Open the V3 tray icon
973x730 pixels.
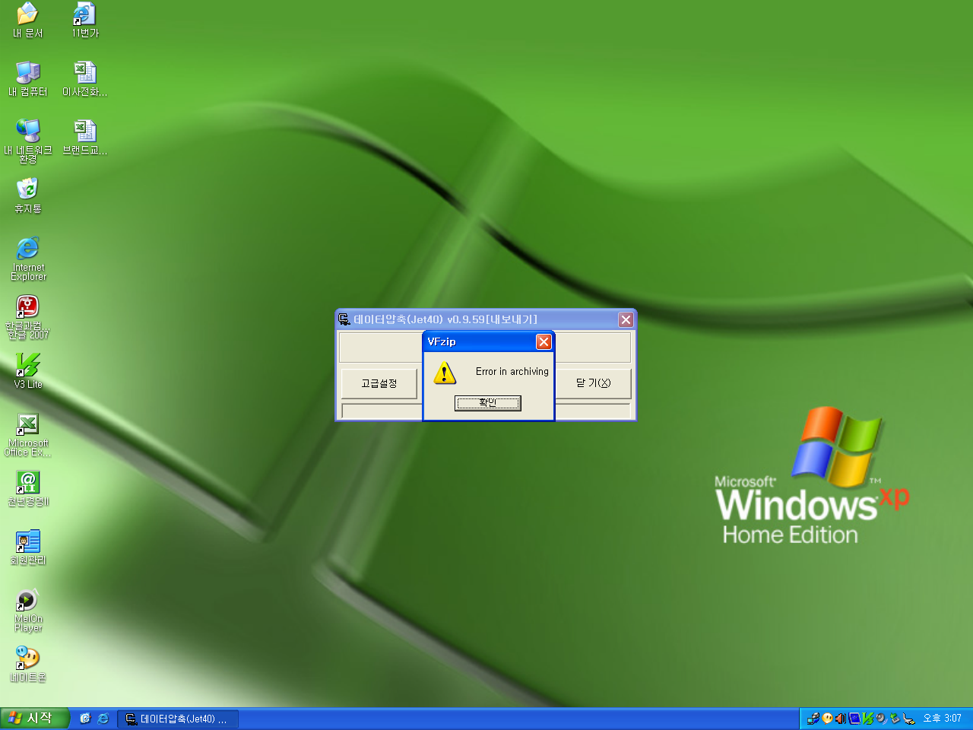coord(867,719)
